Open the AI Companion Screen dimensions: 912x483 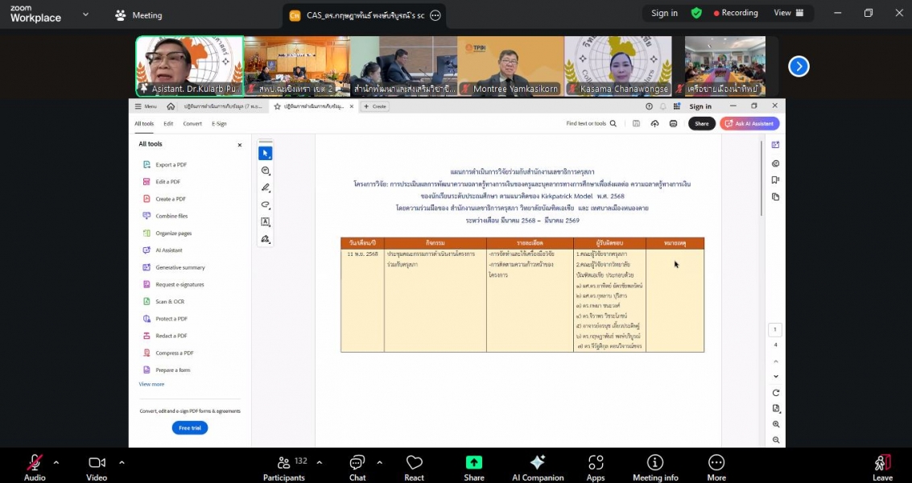point(538,464)
